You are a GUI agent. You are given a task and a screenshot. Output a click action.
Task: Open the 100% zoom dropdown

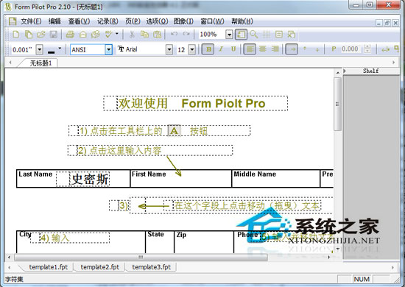[229, 35]
